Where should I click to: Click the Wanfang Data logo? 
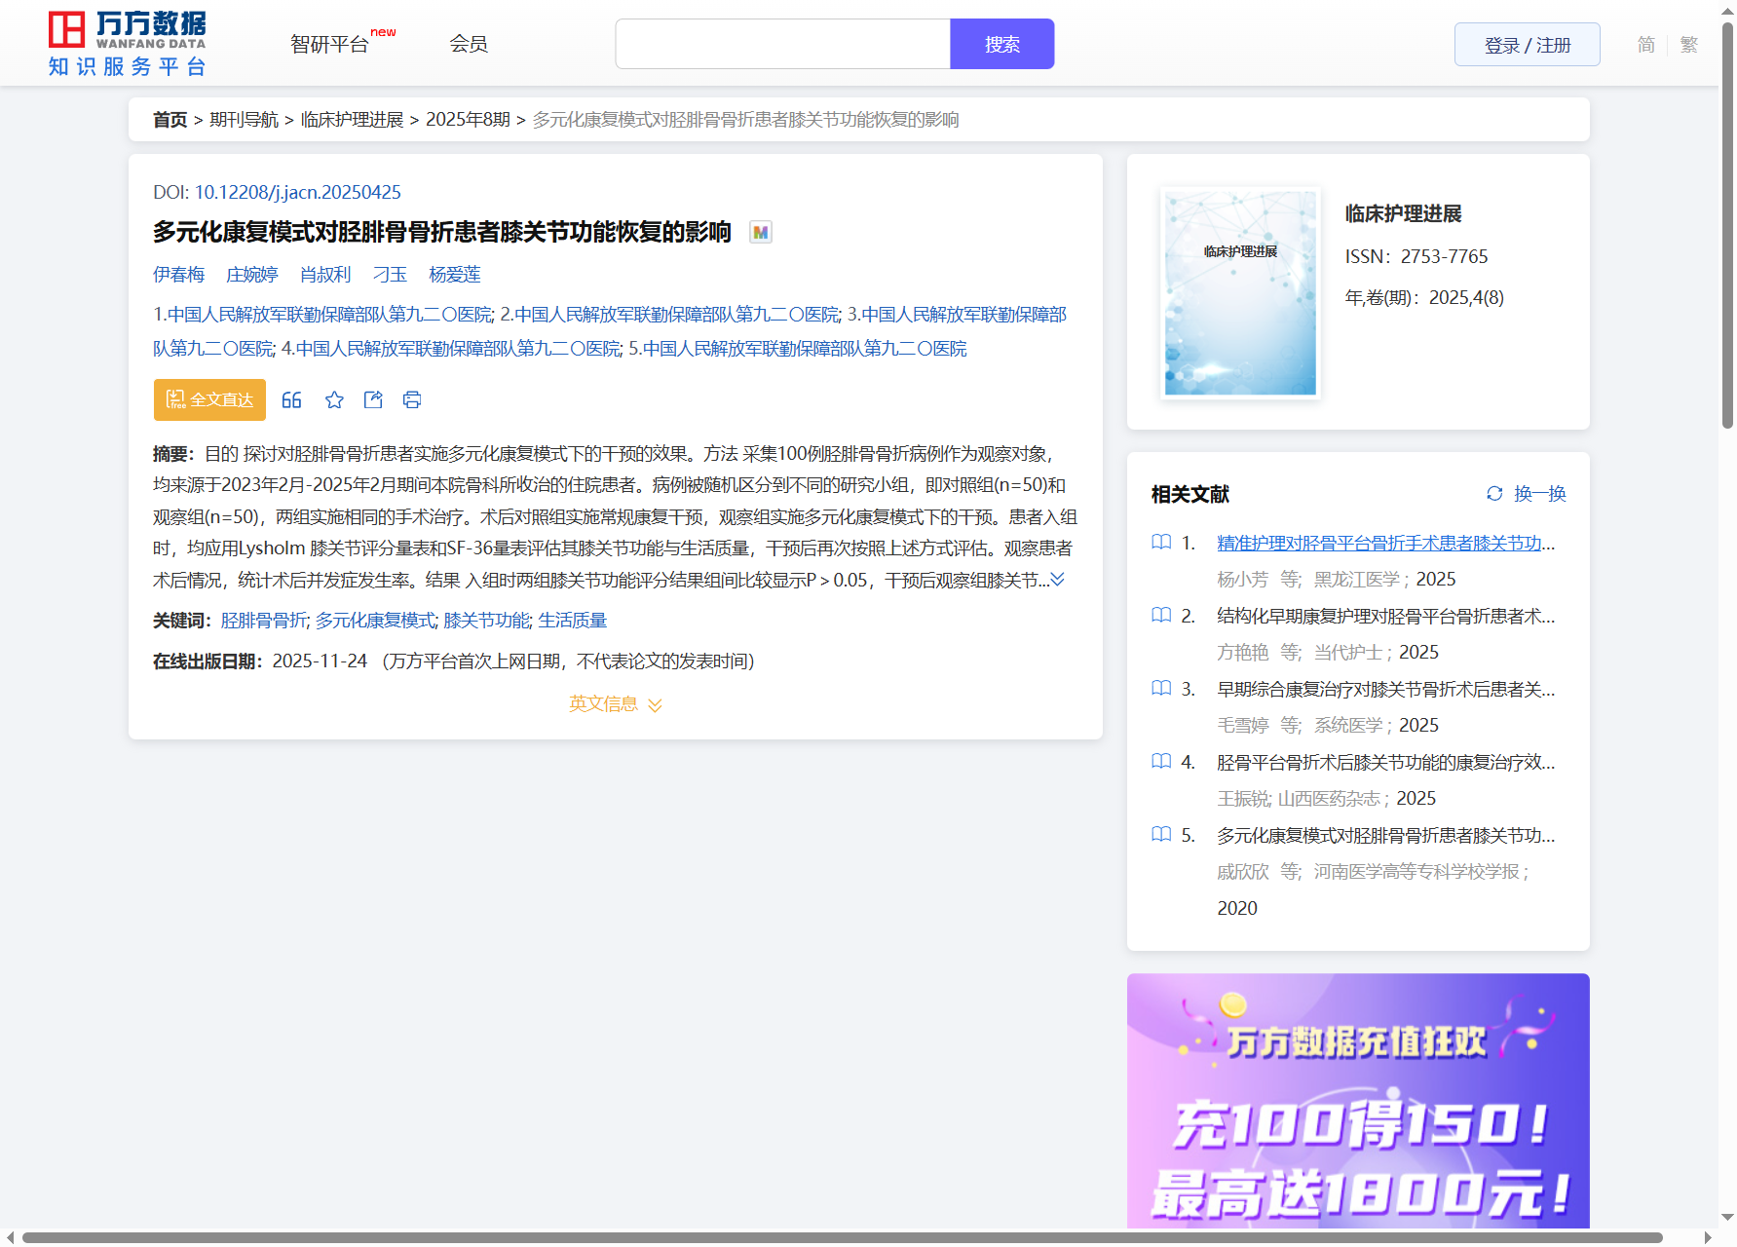point(127,44)
